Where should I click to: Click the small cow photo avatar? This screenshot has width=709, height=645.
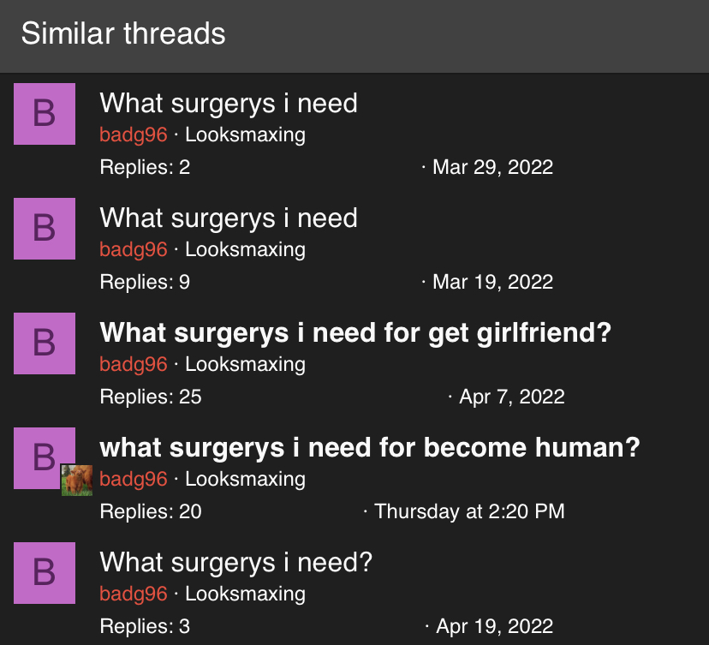pyautogui.click(x=77, y=481)
